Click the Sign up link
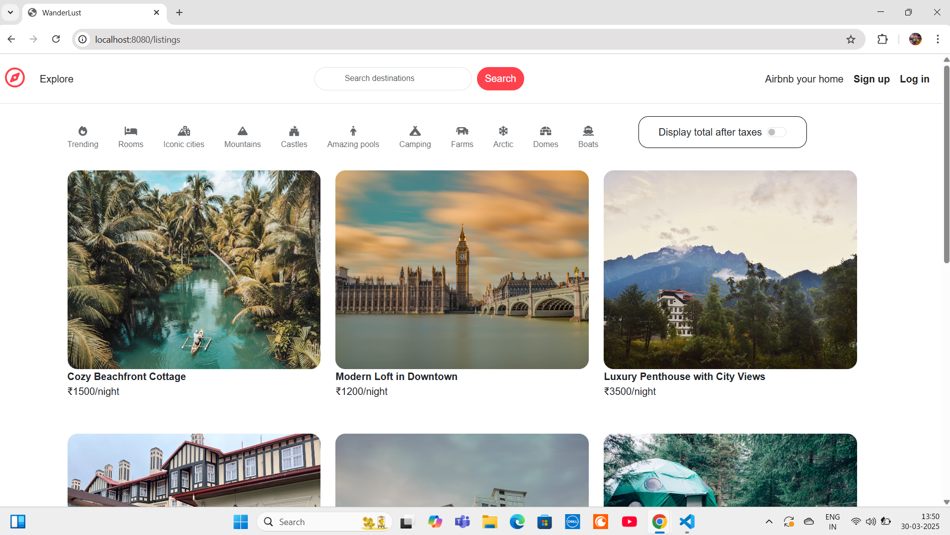Image resolution: width=950 pixels, height=535 pixels. pyautogui.click(x=871, y=79)
